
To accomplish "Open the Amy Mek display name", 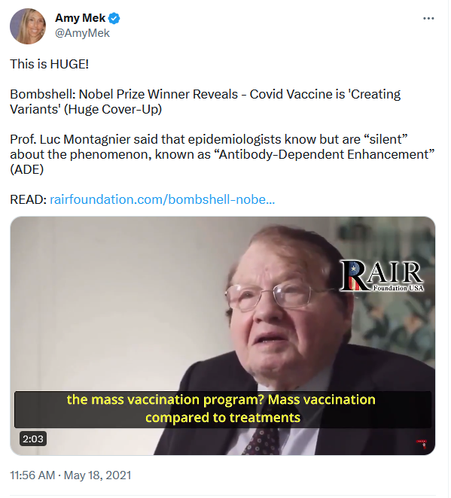I will (80, 18).
